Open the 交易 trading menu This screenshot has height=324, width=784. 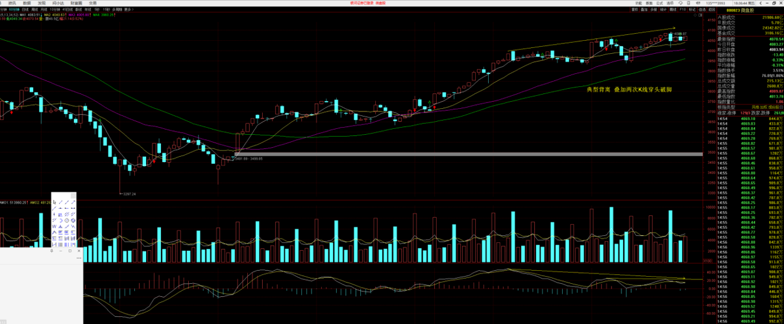coord(93,3)
